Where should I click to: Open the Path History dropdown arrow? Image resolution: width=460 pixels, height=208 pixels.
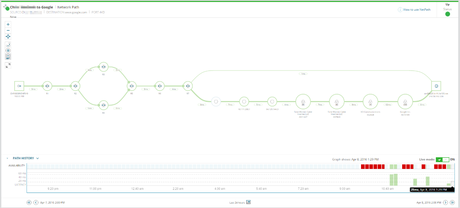[38, 158]
